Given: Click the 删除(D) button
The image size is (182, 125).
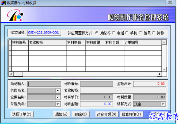Looking at the screenshot, I should click(x=80, y=114).
